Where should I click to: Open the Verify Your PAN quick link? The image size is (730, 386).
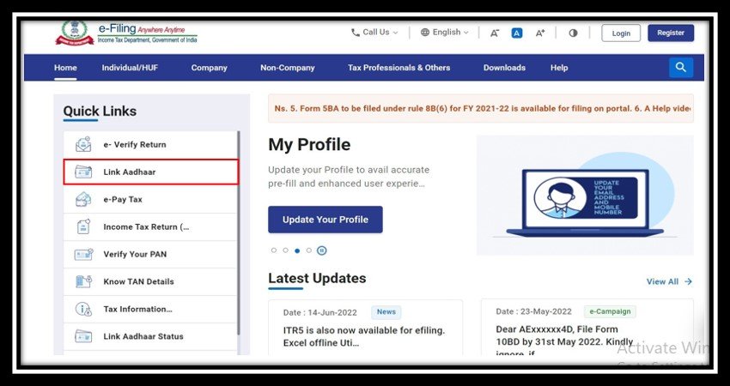[150, 255]
